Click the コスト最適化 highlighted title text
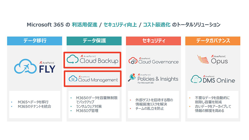The image size is (249, 140). tap(157, 25)
